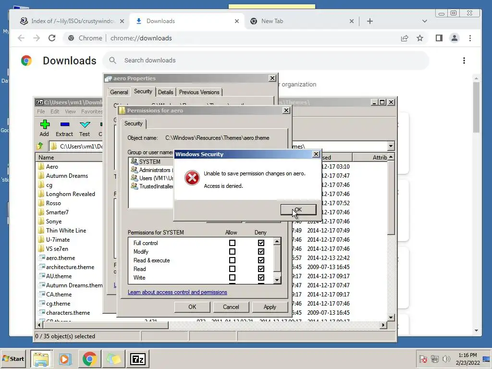The image size is (492, 369).
Task: Click OK in Permissions for aero dialog
Action: click(192, 307)
